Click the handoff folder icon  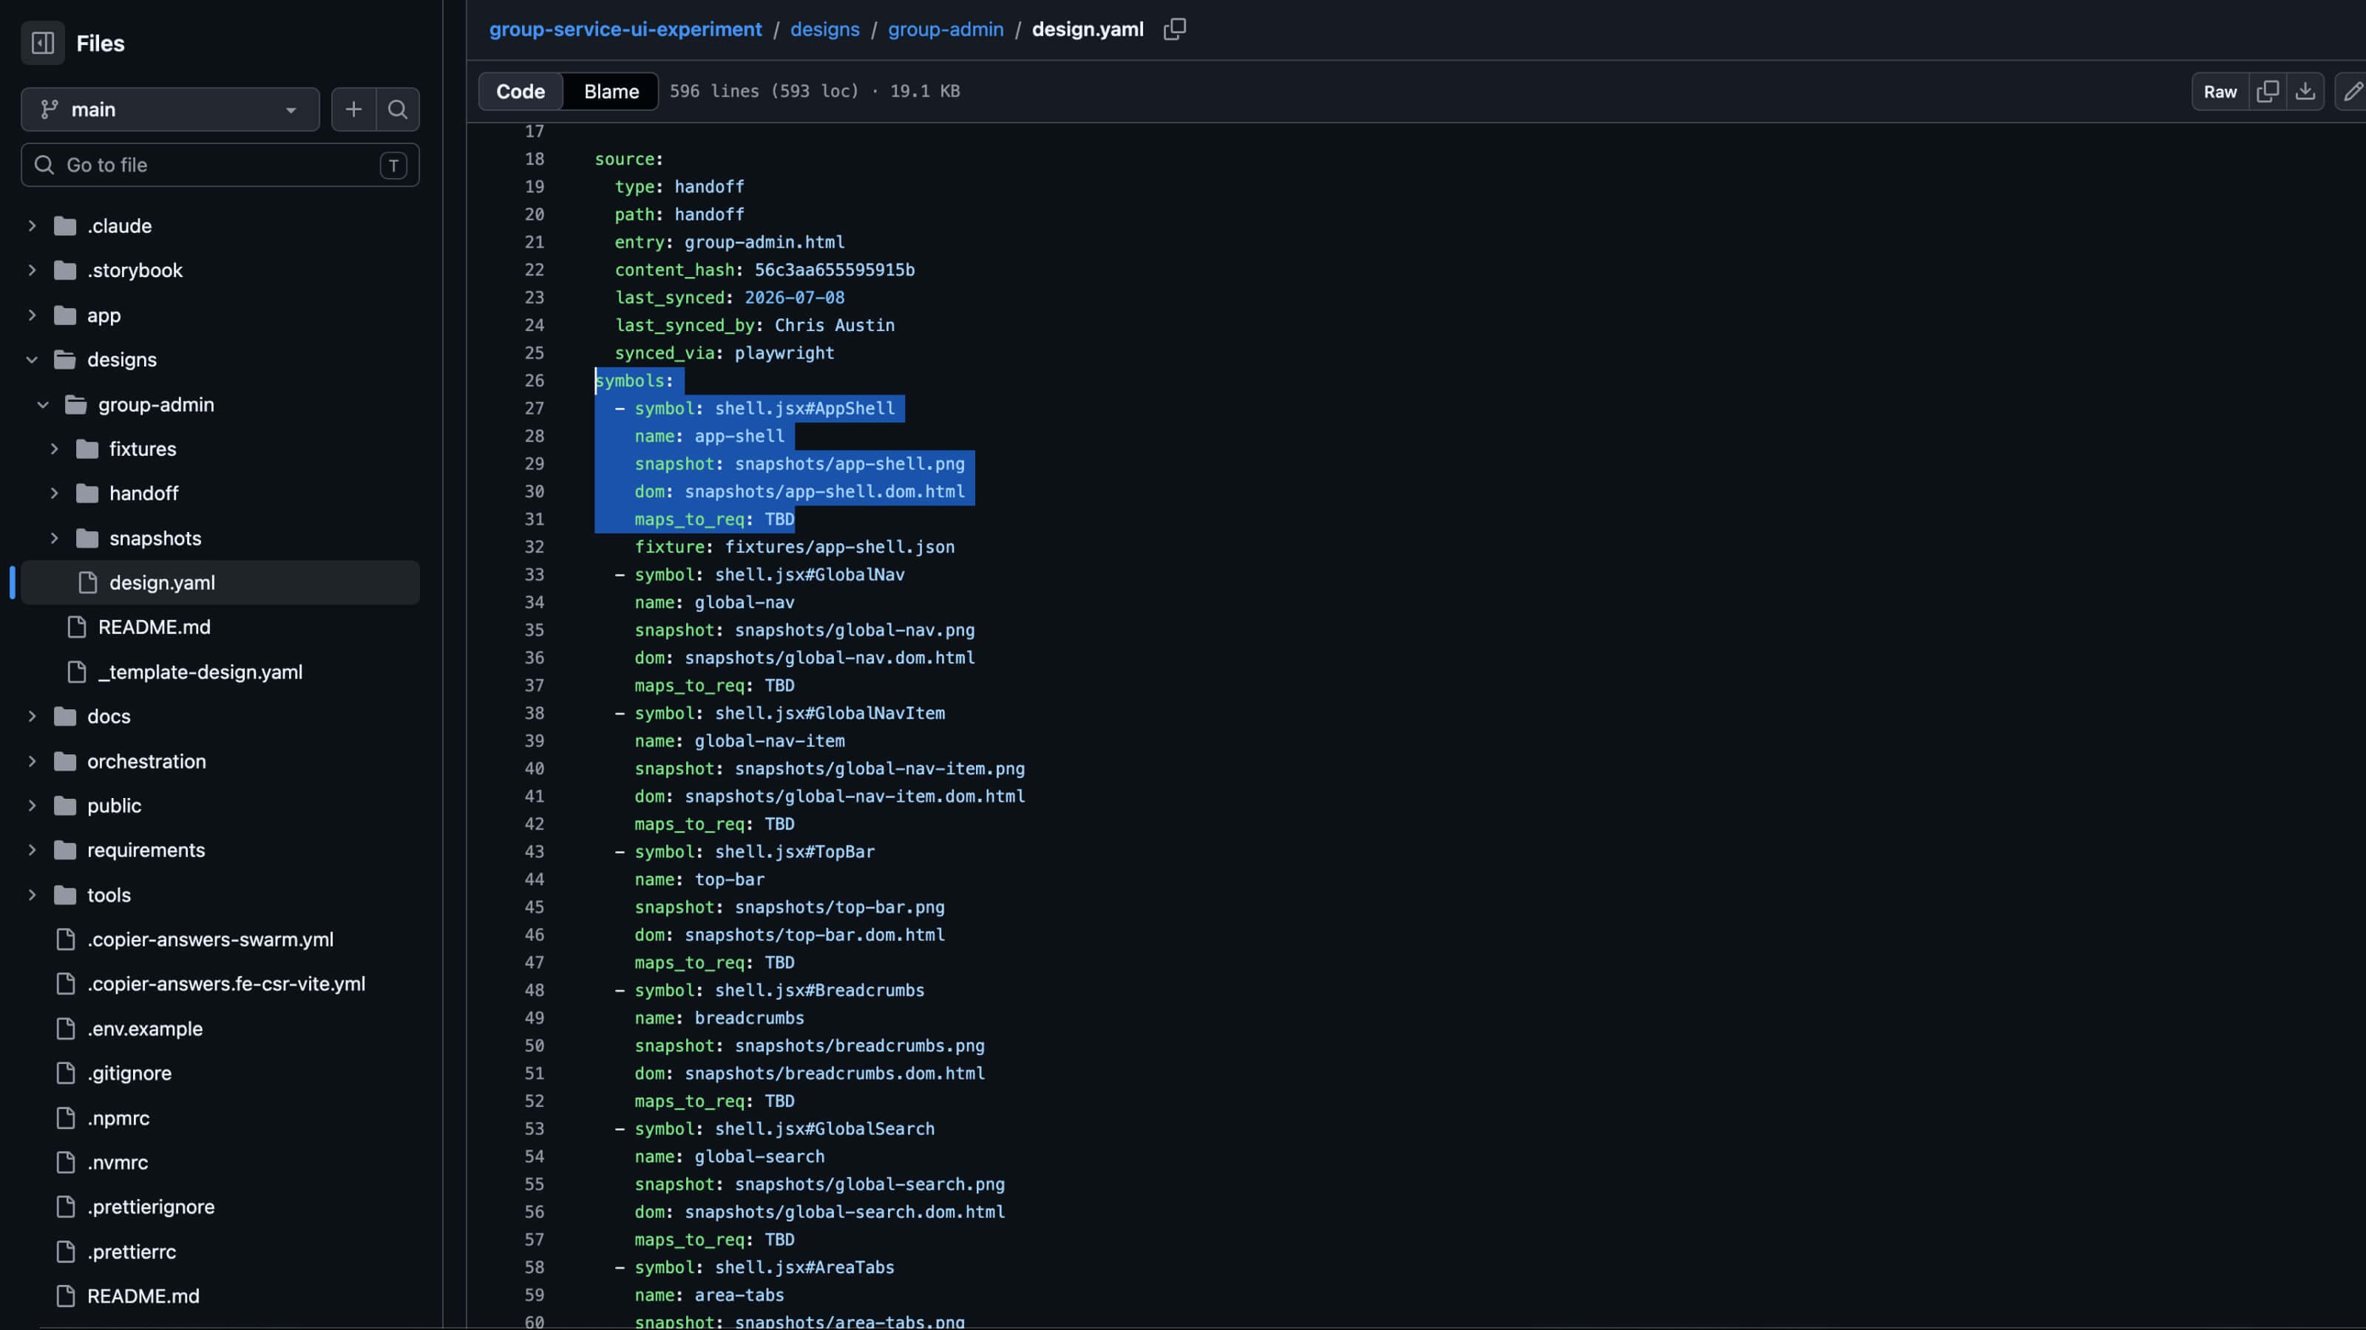(87, 494)
